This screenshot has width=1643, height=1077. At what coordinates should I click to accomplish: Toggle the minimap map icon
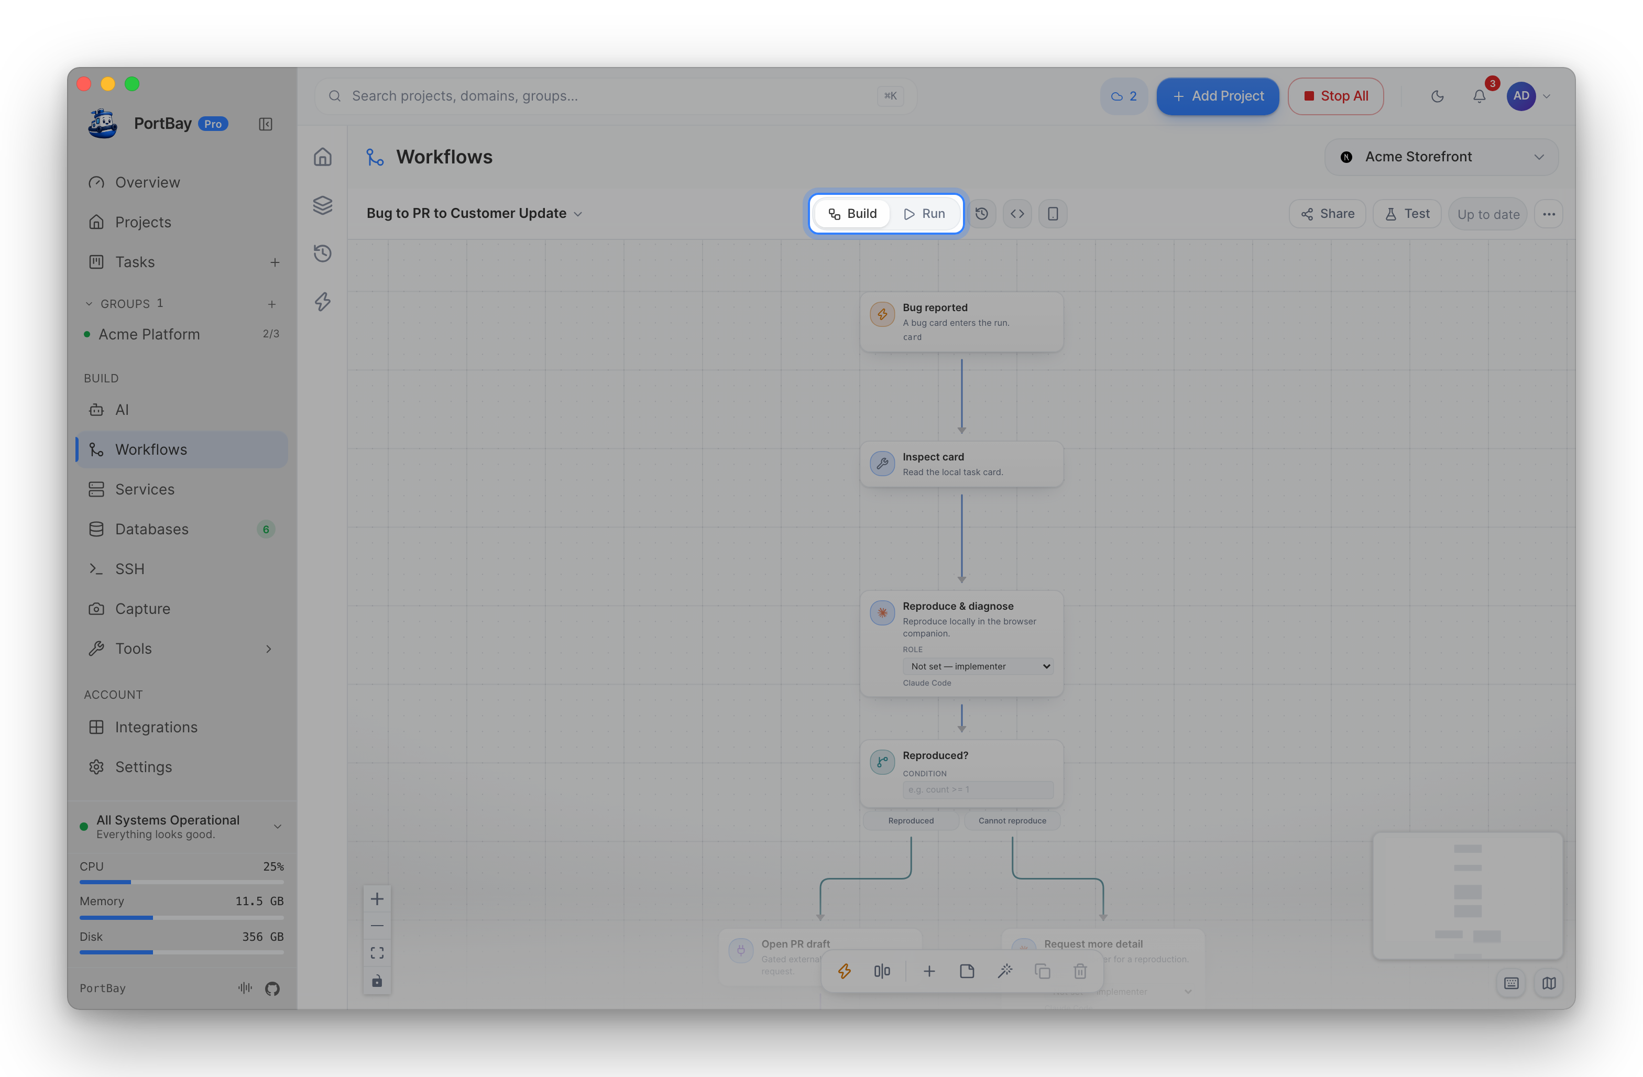click(1548, 983)
